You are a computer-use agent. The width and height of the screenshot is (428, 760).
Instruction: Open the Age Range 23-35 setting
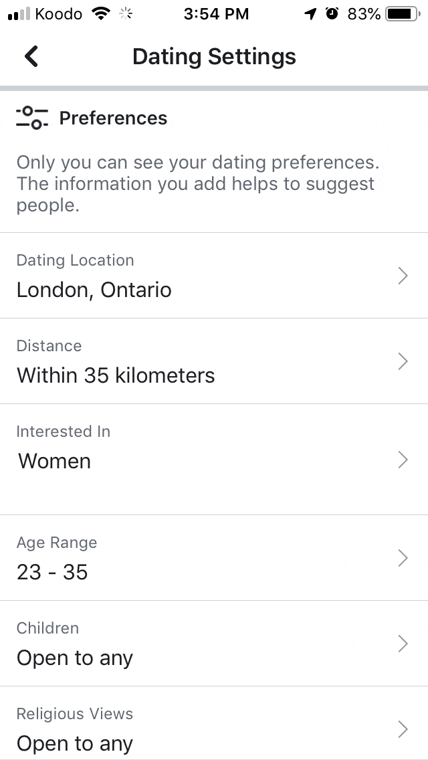[51, 572]
